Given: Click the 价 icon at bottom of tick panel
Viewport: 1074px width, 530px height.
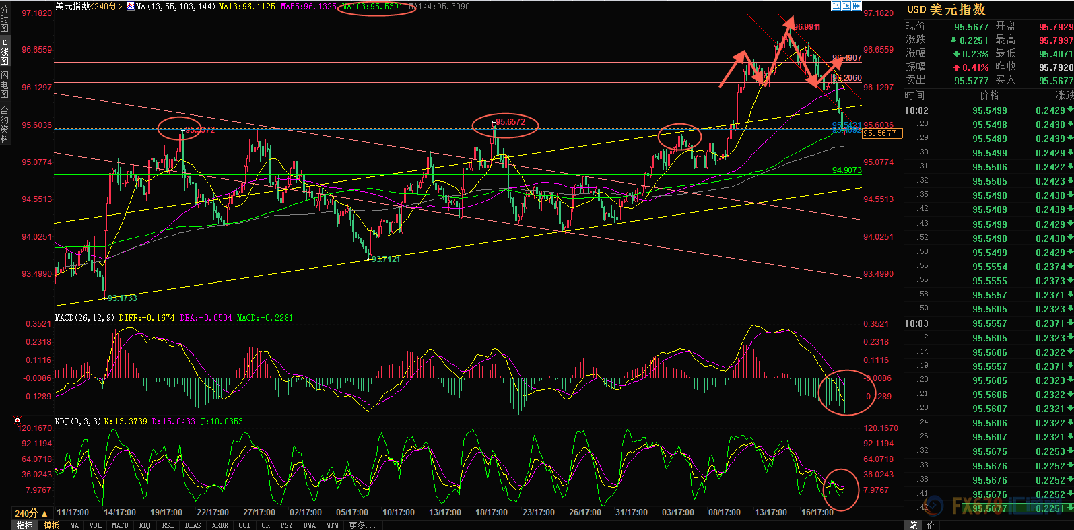Looking at the screenshot, I should (x=930, y=525).
